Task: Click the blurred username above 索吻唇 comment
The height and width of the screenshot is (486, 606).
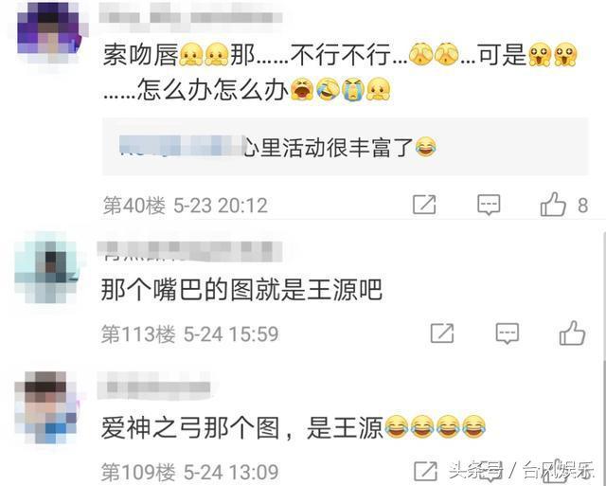Action: pyautogui.click(x=190, y=17)
